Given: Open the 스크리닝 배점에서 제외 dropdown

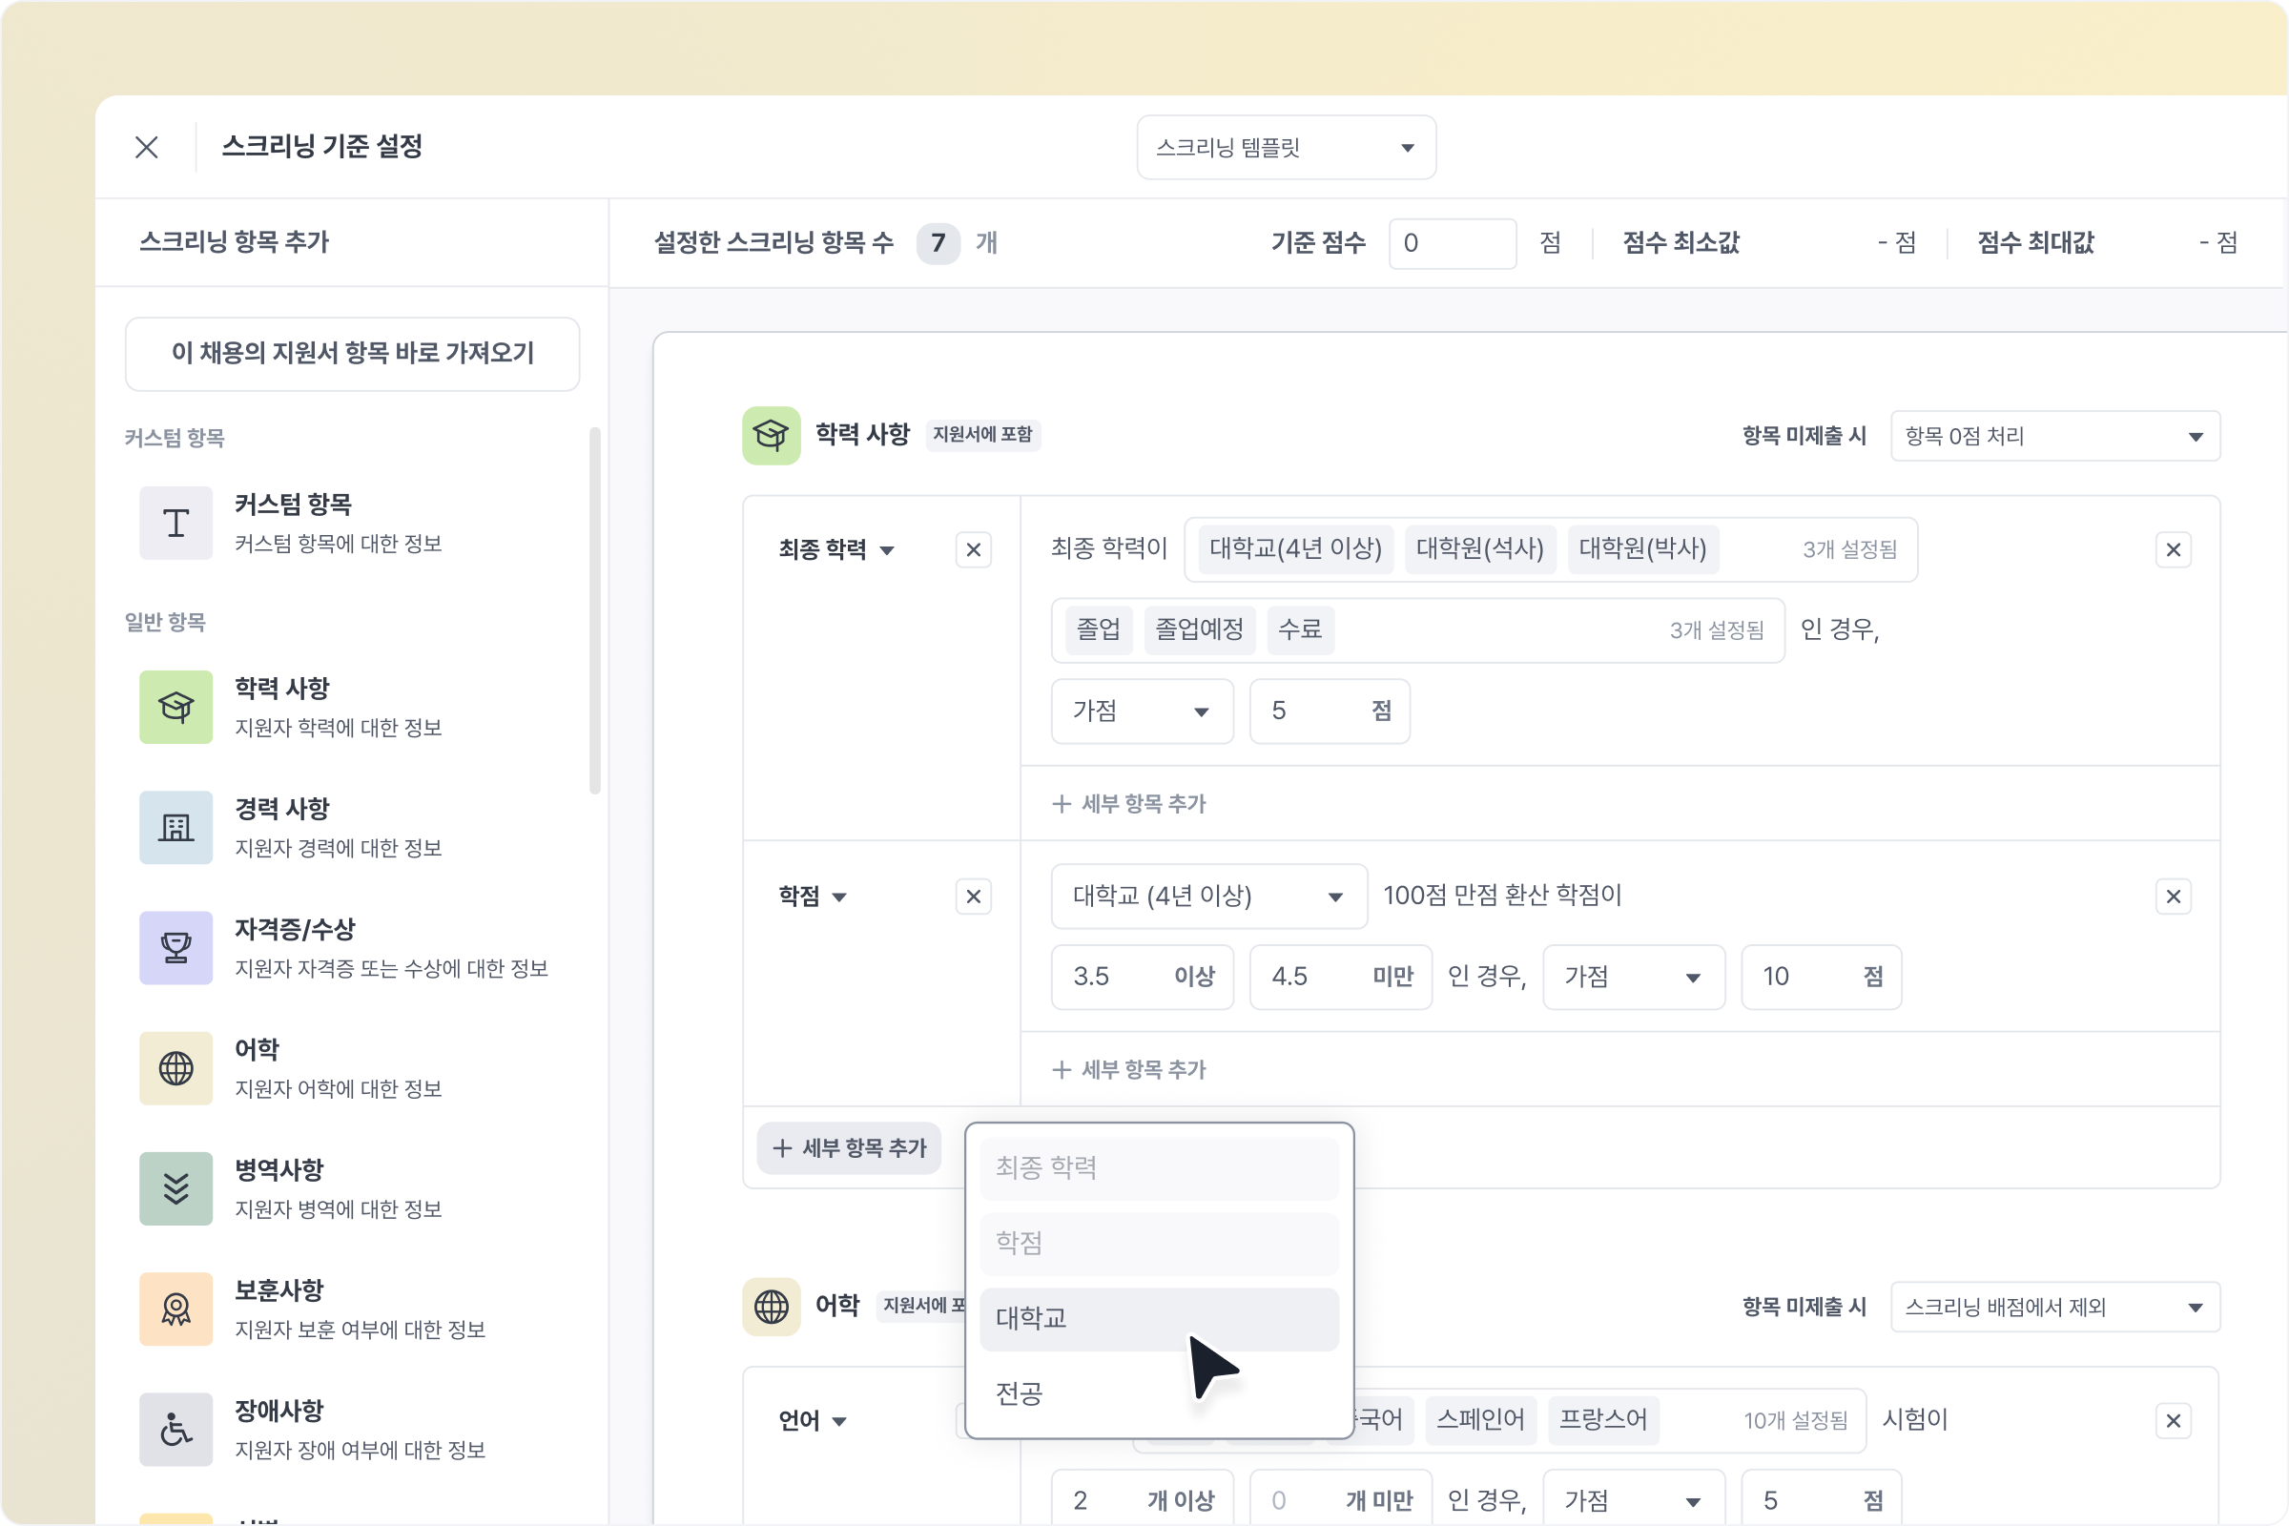Looking at the screenshot, I should pyautogui.click(x=2054, y=1307).
